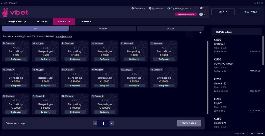Select the Омаха game filter
The image size is (265, 136).
(170, 29)
